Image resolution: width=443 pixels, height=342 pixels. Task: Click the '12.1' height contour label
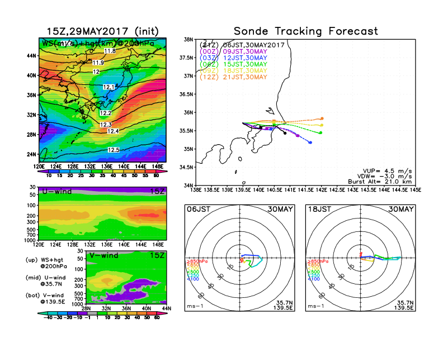point(109,87)
